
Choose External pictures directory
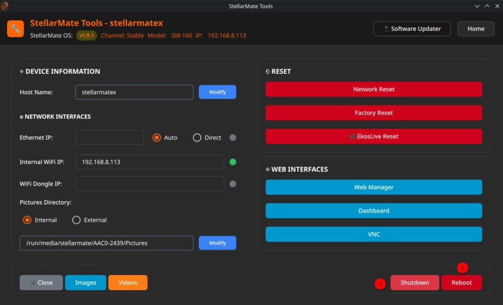(x=90, y=220)
